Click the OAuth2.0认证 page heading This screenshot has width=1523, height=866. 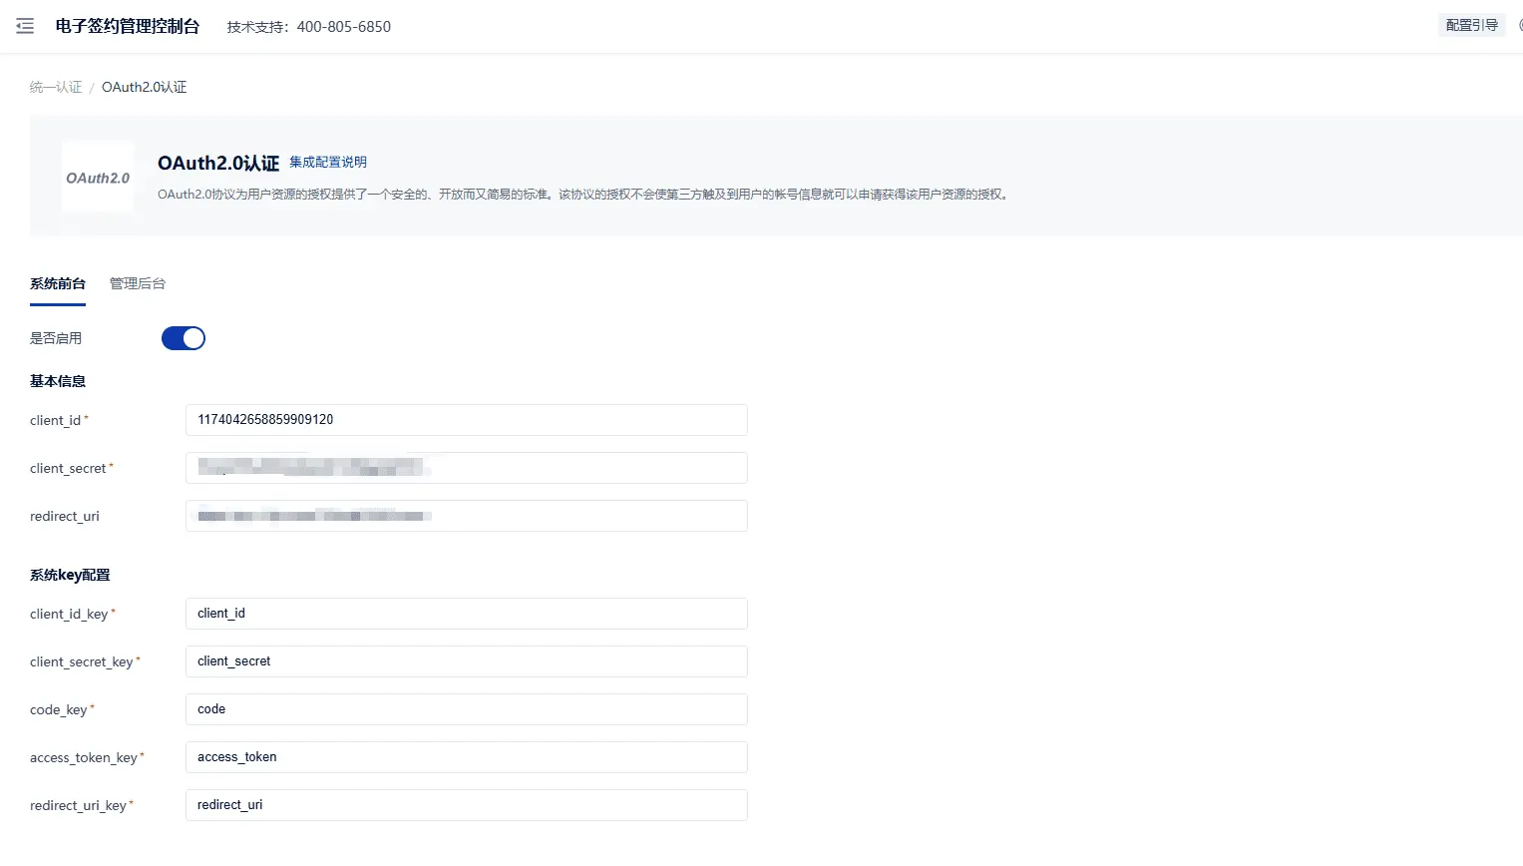[217, 164]
